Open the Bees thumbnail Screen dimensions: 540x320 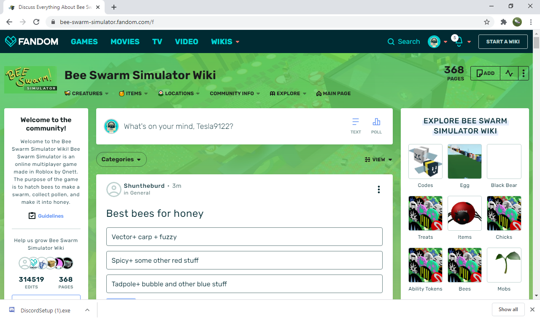pyautogui.click(x=464, y=265)
